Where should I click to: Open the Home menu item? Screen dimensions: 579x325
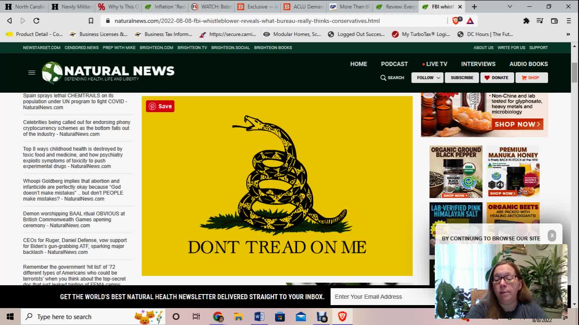[359, 64]
